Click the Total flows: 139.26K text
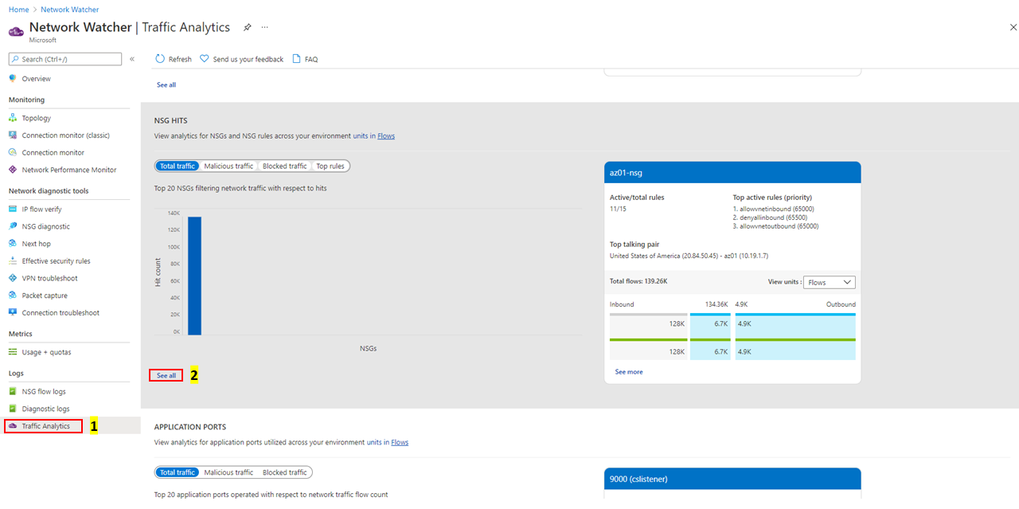Viewport: 1019px width, 509px height. click(638, 281)
